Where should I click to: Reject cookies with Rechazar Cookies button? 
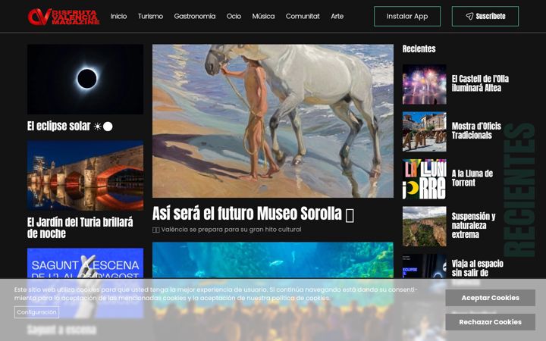pyautogui.click(x=490, y=322)
